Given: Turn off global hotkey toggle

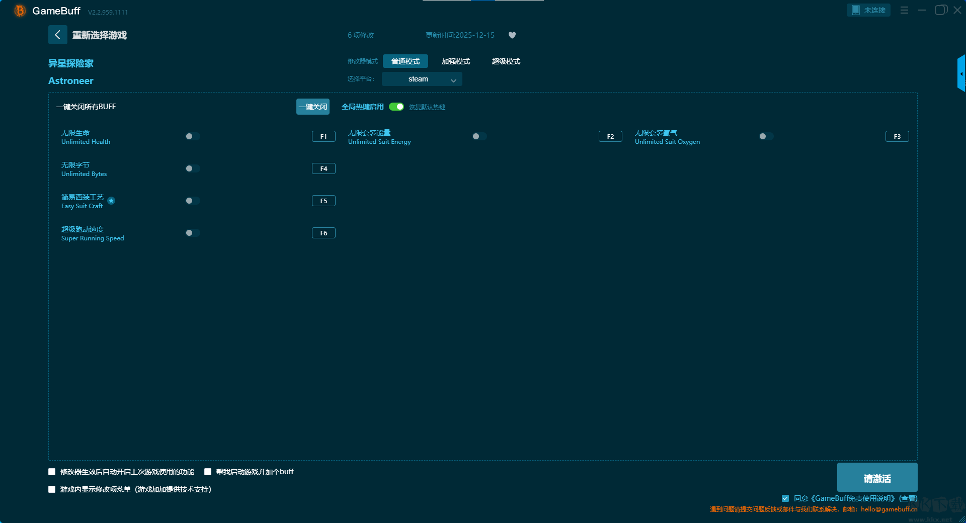Looking at the screenshot, I should (x=396, y=107).
